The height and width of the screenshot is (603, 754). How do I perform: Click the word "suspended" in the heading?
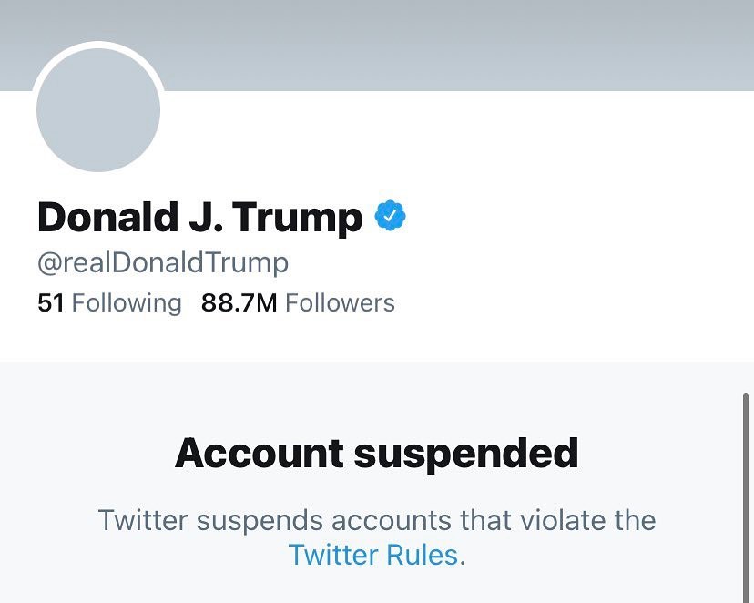point(467,453)
